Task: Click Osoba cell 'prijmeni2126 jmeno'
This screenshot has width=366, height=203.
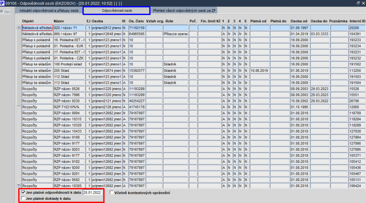Action: coord(106,107)
